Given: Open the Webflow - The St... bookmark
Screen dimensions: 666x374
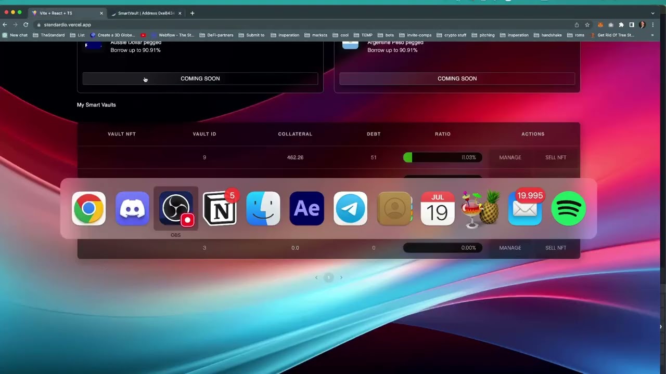Looking at the screenshot, I should coord(173,35).
